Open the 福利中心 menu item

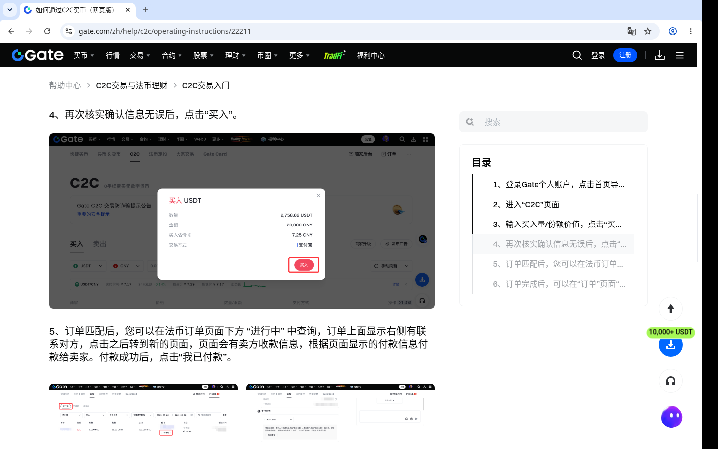pyautogui.click(x=371, y=55)
